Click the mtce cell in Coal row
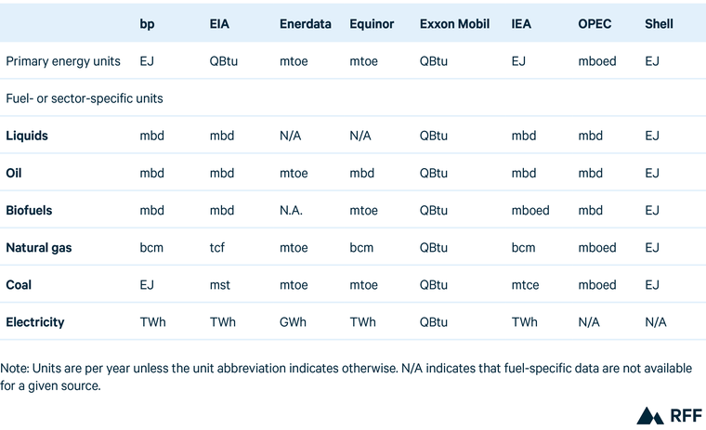This screenshot has height=430, width=706. coord(526,285)
